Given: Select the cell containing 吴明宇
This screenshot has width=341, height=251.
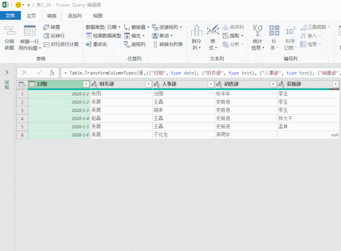Looking at the screenshot, I should coord(246,135).
